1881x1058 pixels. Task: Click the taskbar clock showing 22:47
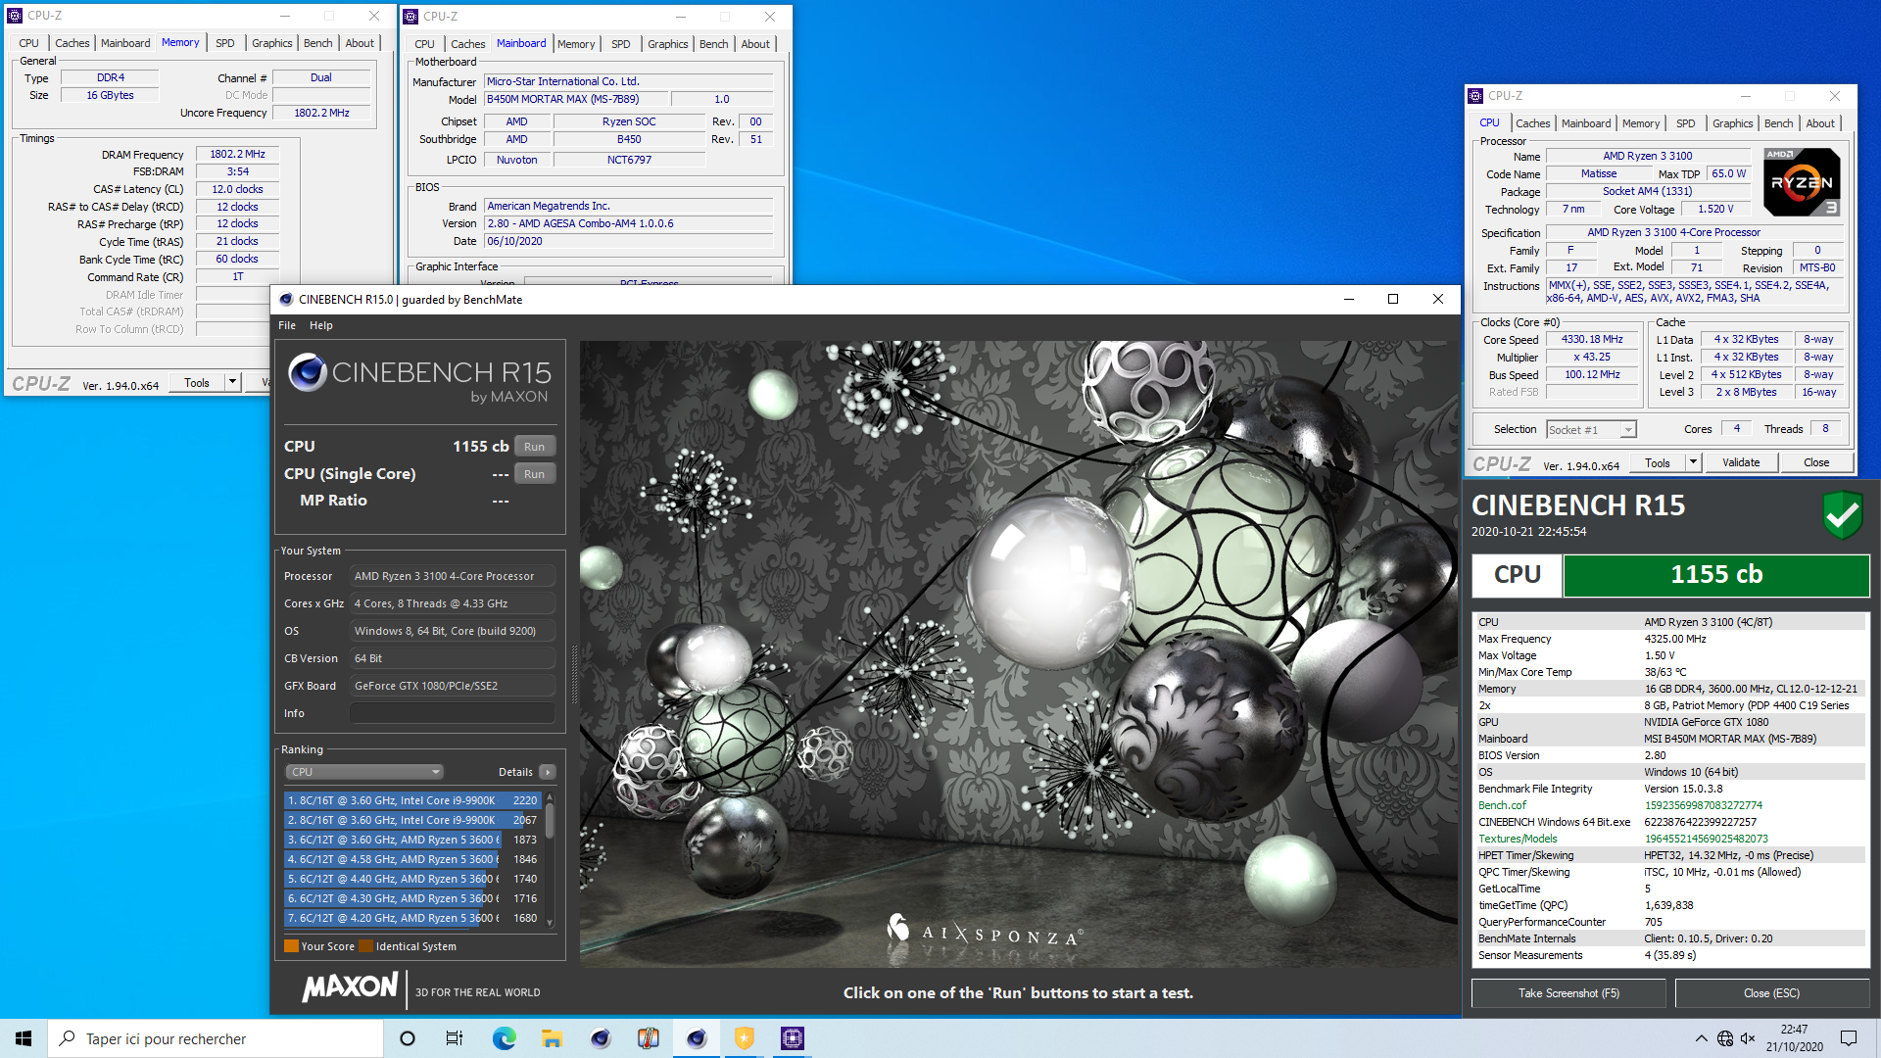point(1794,1038)
